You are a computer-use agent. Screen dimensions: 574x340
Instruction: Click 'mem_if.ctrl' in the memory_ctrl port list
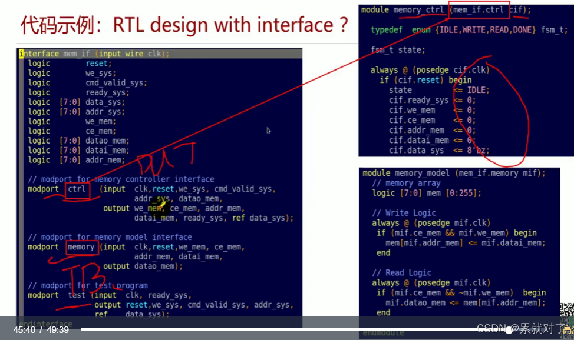pyautogui.click(x=478, y=10)
